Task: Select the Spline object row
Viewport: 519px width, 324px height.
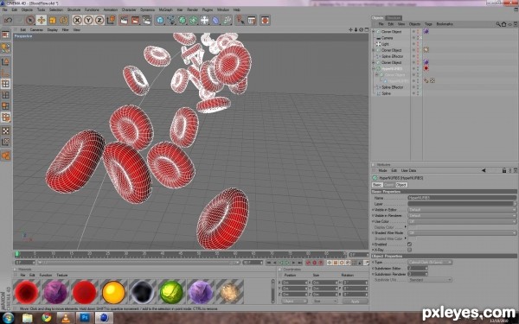Action: pyautogui.click(x=387, y=93)
